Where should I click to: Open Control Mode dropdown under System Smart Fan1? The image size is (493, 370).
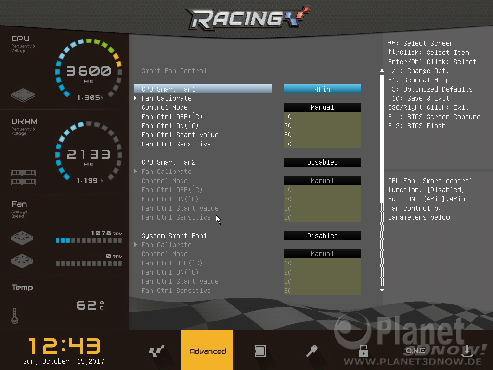322,254
